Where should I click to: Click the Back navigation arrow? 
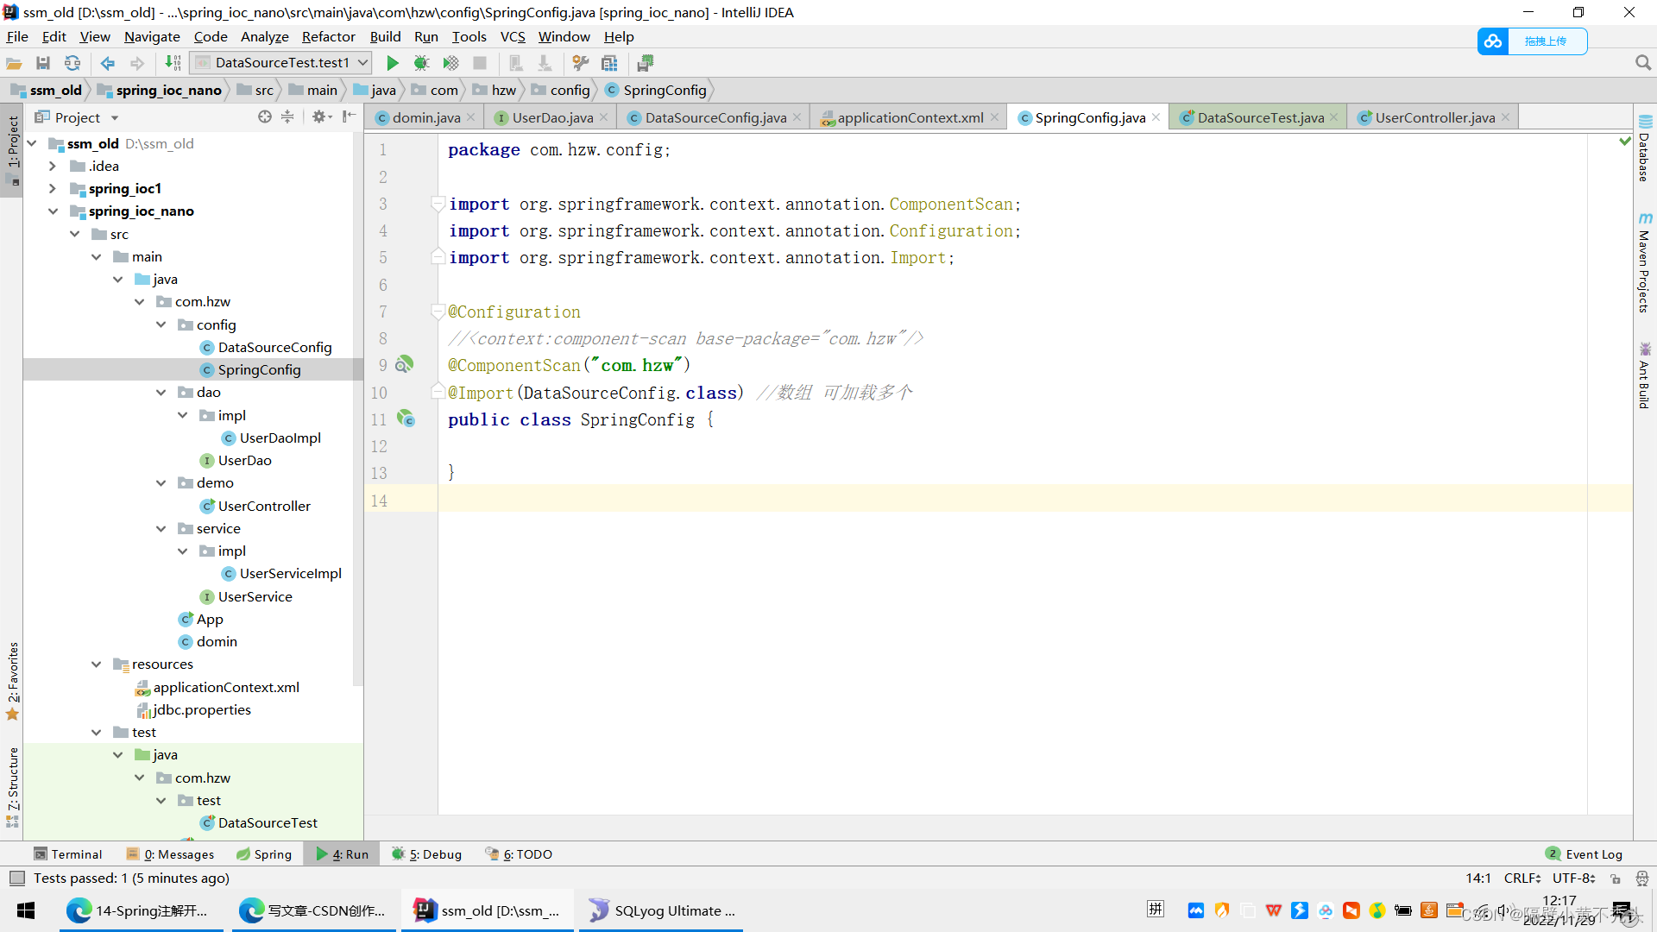tap(108, 63)
